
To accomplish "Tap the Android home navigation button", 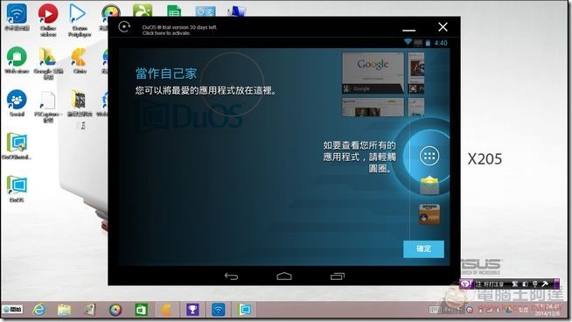I will click(284, 276).
